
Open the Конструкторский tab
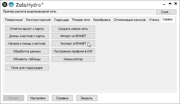click(x=38, y=20)
